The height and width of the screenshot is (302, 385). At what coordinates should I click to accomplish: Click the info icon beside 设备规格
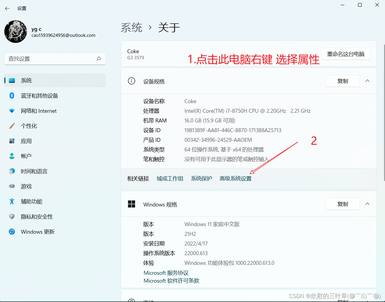pyautogui.click(x=131, y=81)
